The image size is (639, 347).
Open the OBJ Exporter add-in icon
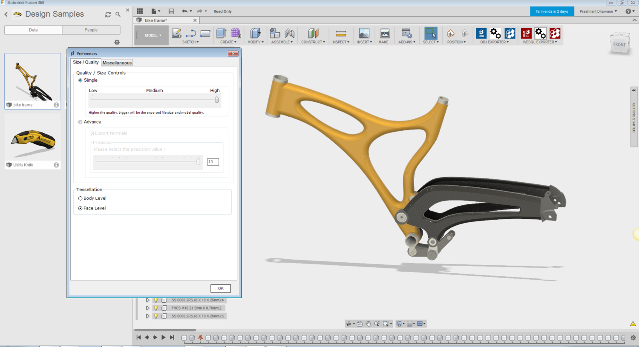tap(481, 33)
